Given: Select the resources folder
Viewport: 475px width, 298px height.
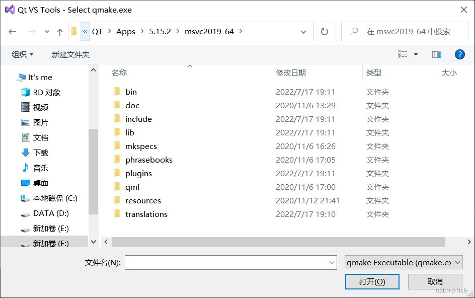Looking at the screenshot, I should pos(143,201).
